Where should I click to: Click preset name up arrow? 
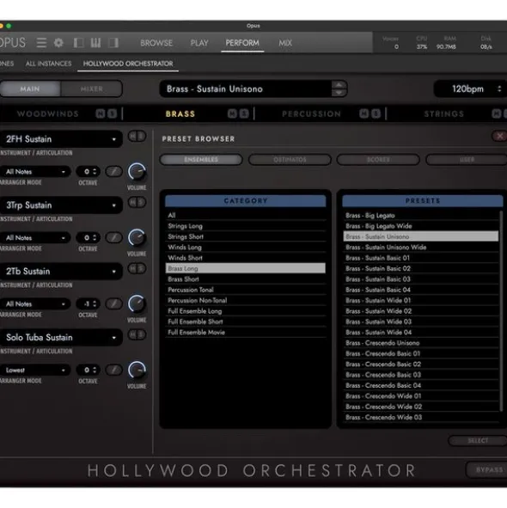click(x=339, y=85)
